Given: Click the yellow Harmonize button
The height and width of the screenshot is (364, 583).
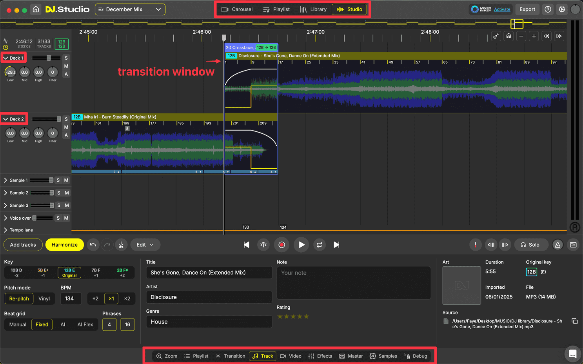Looking at the screenshot, I should pos(65,245).
